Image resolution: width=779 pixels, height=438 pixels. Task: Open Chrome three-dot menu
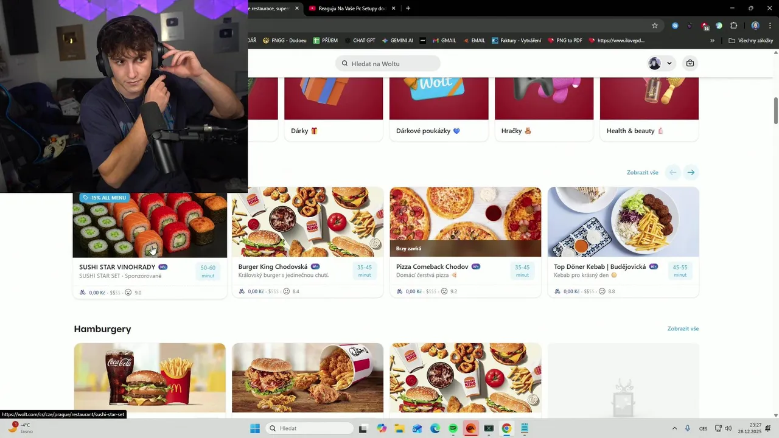click(x=770, y=26)
